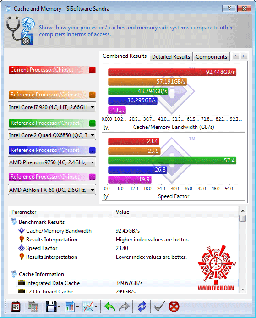Toggle the orange Reference Processor/Chipset checkbox
The image size is (256, 318).
(x=93, y=95)
